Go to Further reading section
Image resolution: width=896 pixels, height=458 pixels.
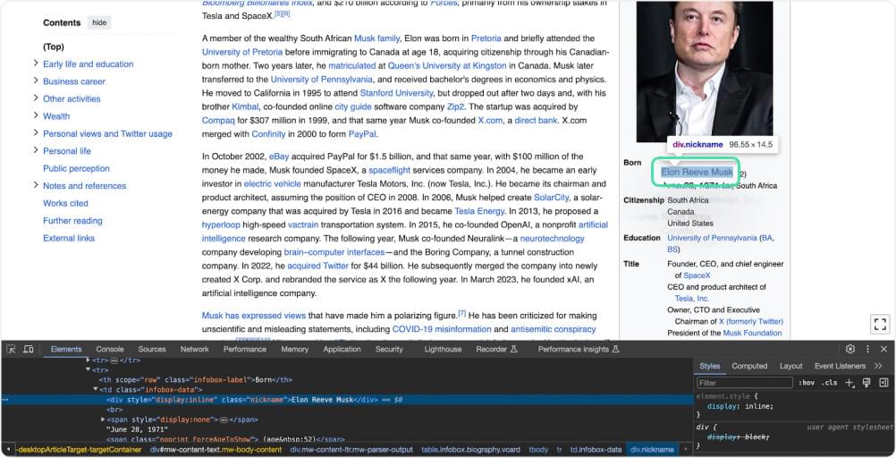coord(72,220)
